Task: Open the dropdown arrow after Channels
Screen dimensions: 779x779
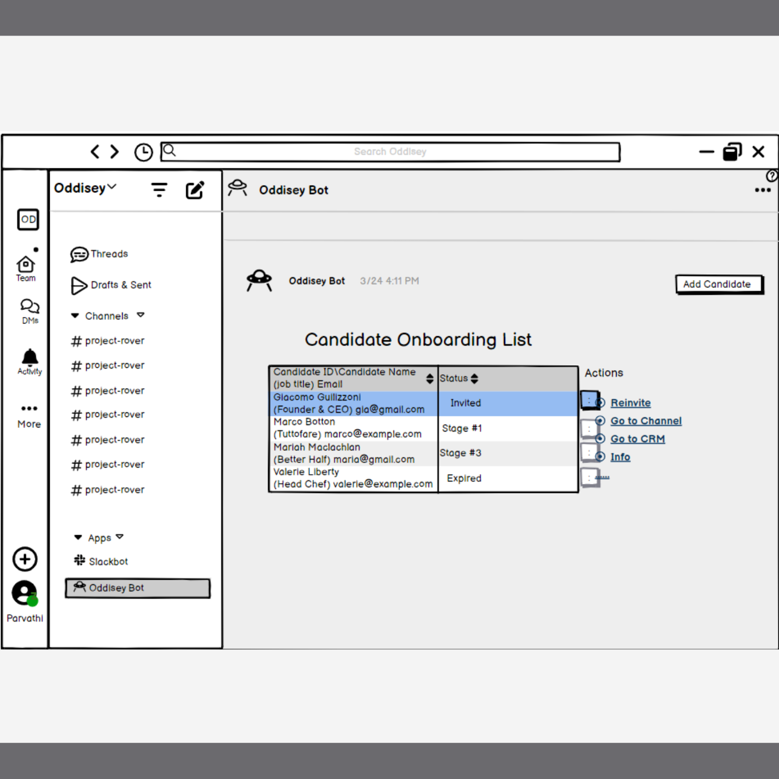Action: tap(140, 315)
